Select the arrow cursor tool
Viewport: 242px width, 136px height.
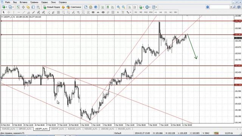pos(4,12)
